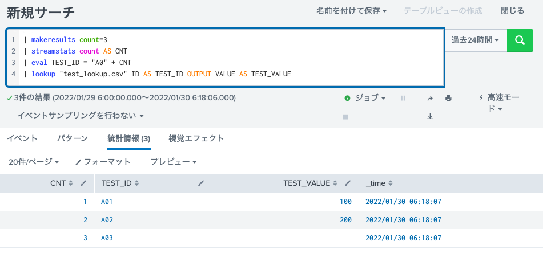The image size is (543, 257).
Task: Pause the search job
Action: tap(403, 98)
